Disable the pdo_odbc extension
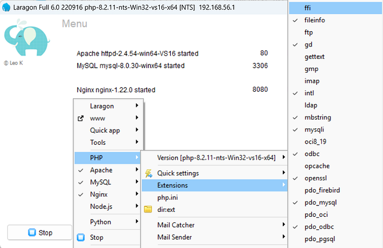Image resolution: width=383 pixels, height=248 pixels. 335,227
